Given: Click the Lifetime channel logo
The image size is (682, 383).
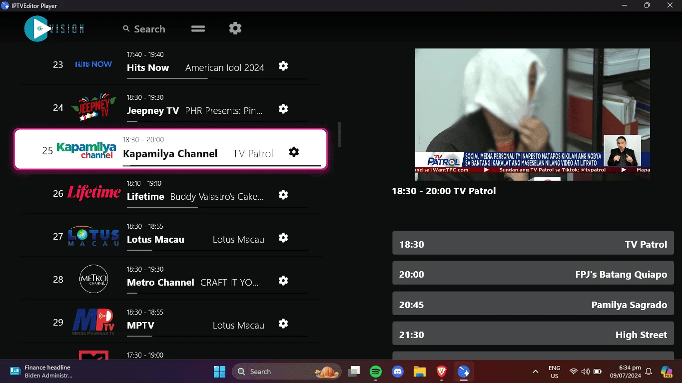Looking at the screenshot, I should click(x=94, y=193).
